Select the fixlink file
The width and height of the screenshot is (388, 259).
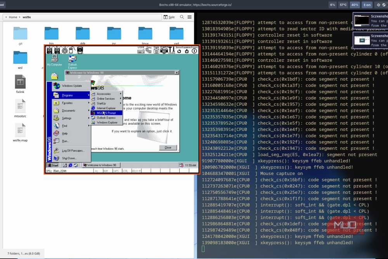coord(20,84)
